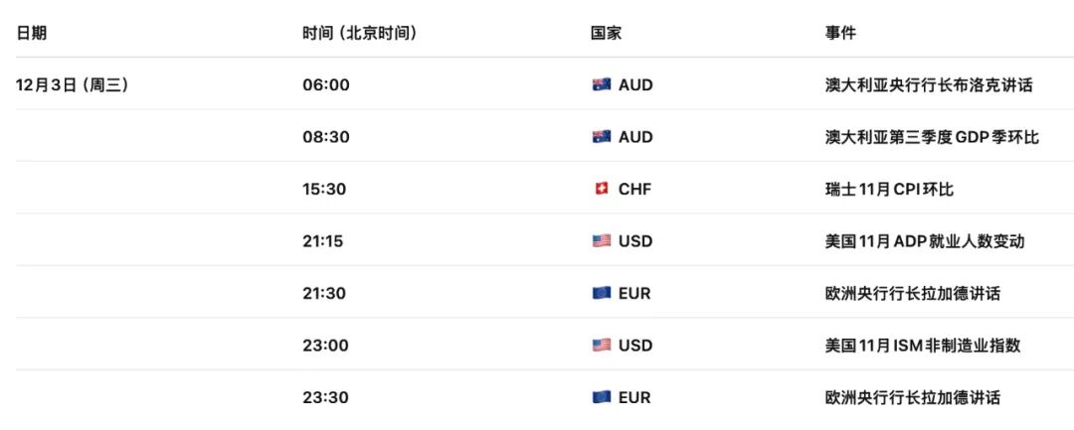Screen dimensions: 1074x430
Task: Click the 12月3日 (周三) date cell
Action: tap(73, 85)
